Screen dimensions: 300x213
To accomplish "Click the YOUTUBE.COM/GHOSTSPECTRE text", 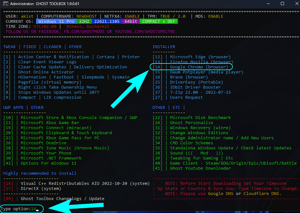I will coord(145,32).
